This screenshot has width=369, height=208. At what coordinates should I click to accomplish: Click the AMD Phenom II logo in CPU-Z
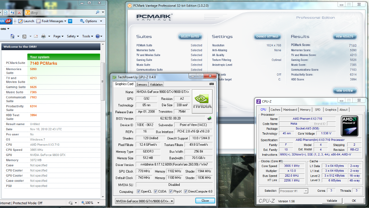pos(349,126)
